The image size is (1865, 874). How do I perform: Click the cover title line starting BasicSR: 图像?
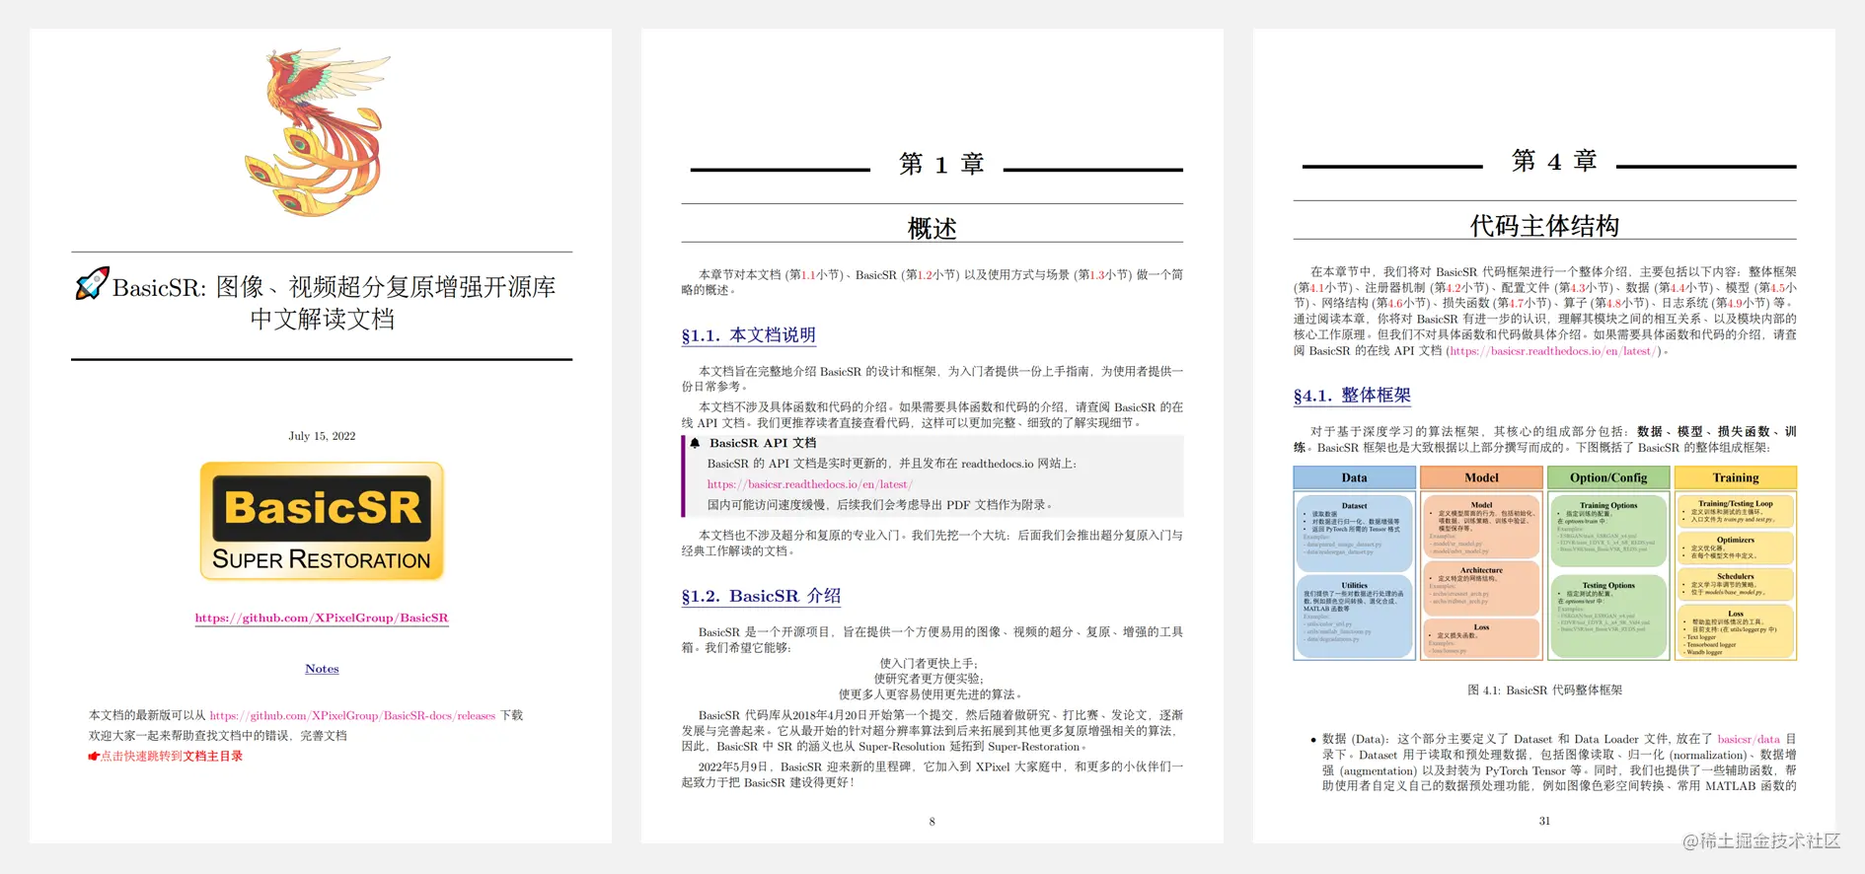334,287
